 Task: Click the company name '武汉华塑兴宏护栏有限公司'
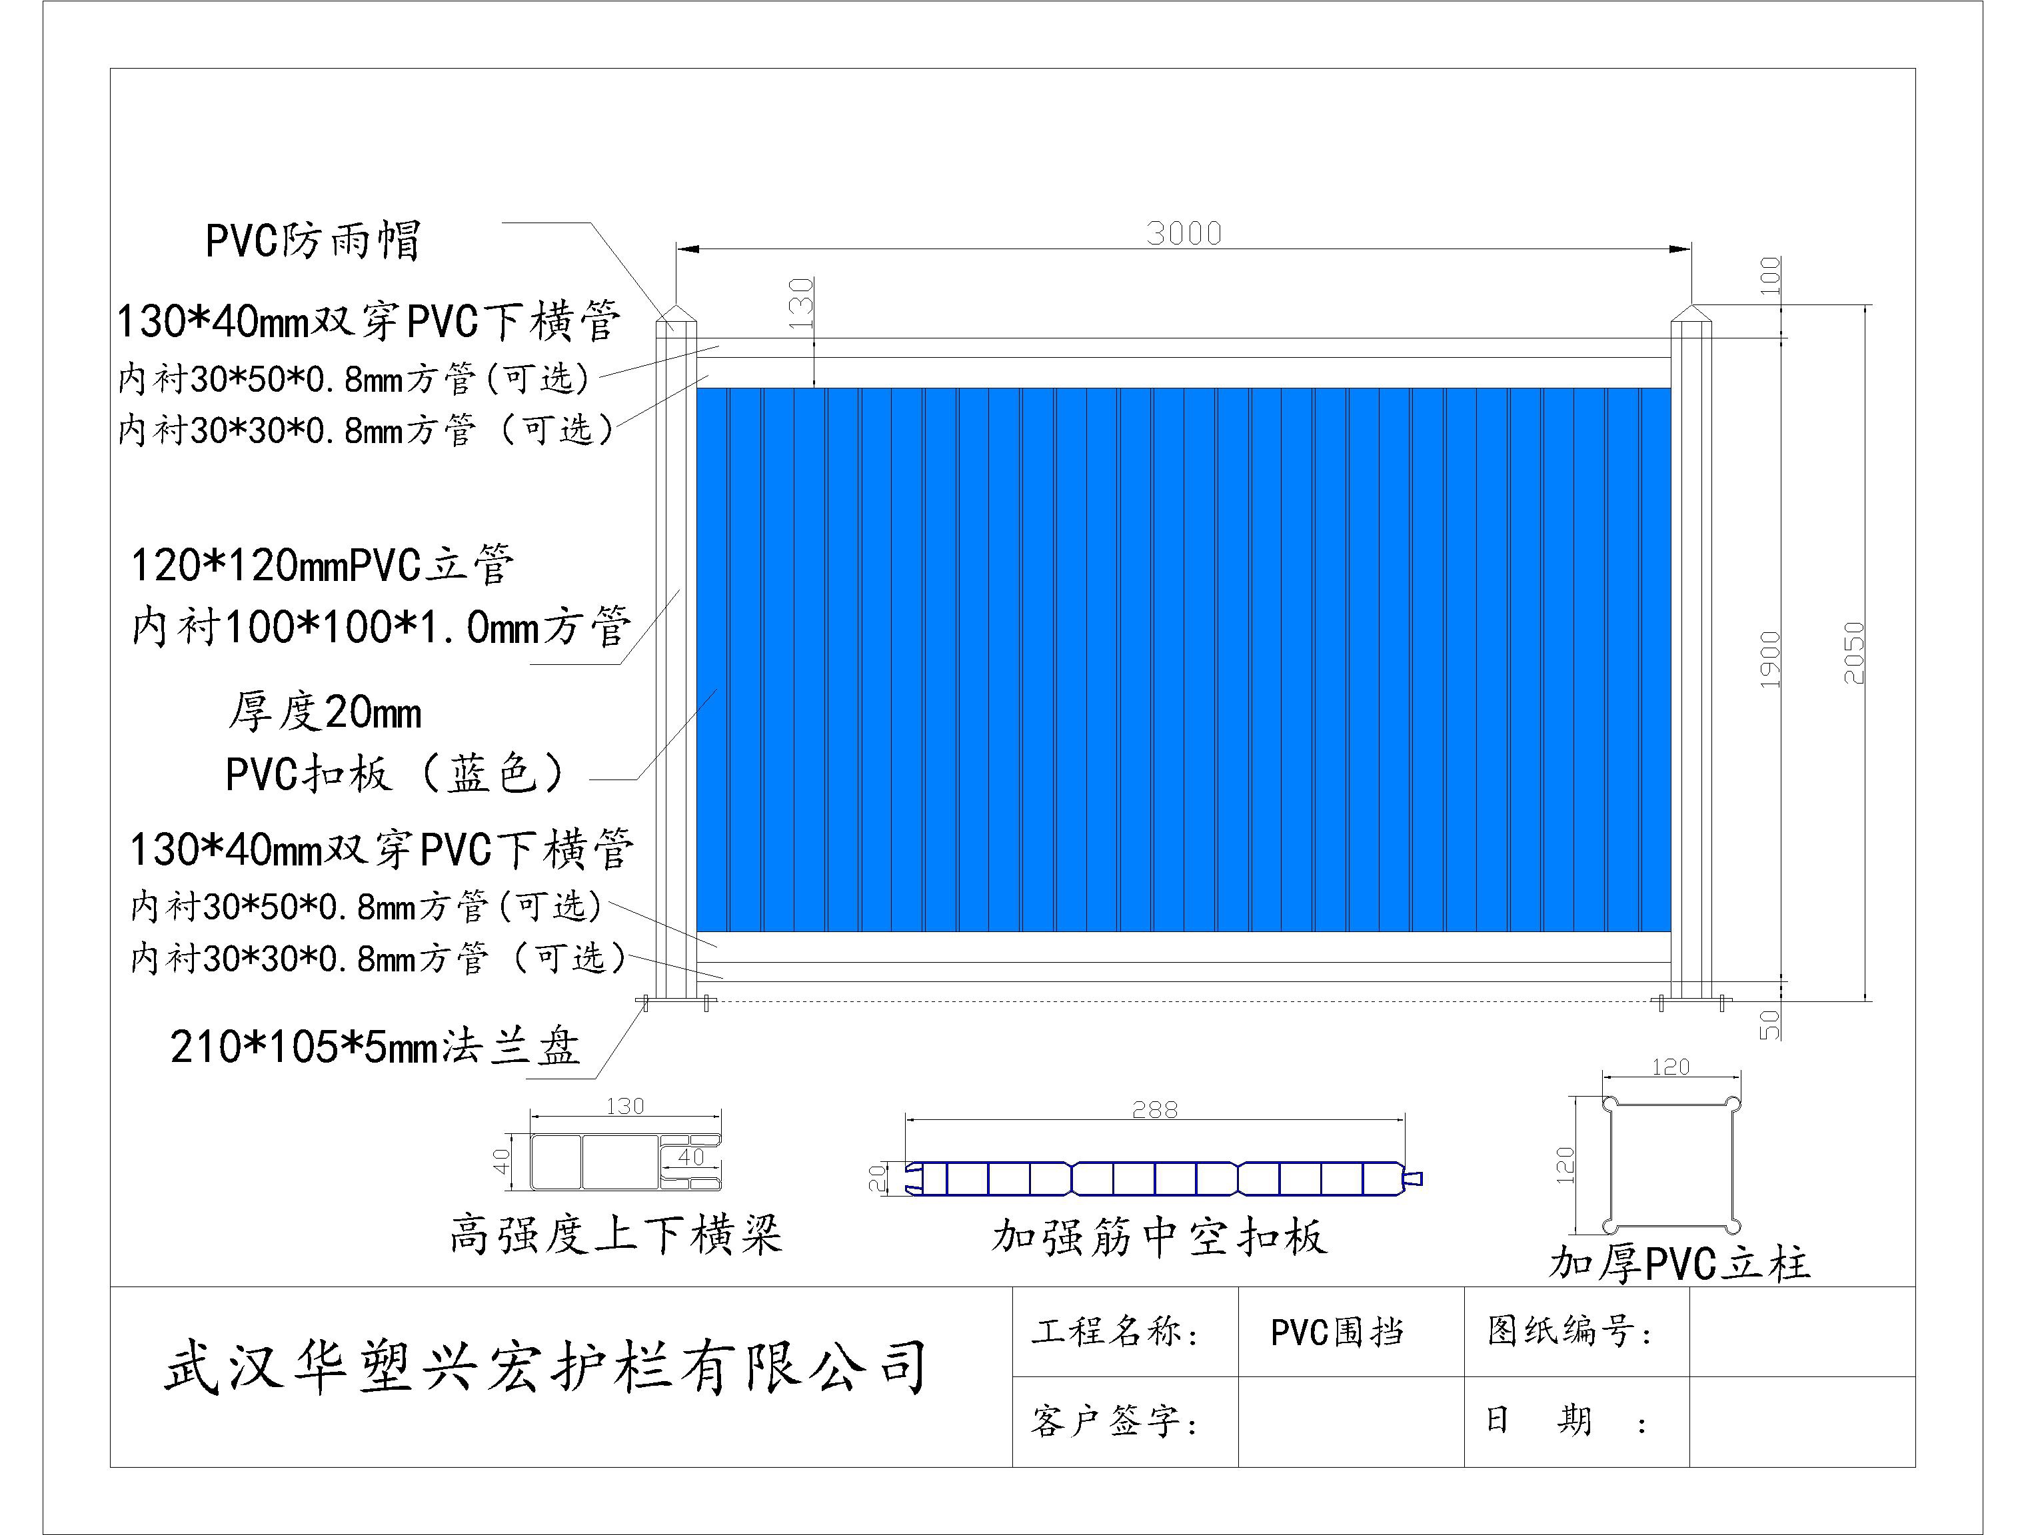coord(546,1366)
